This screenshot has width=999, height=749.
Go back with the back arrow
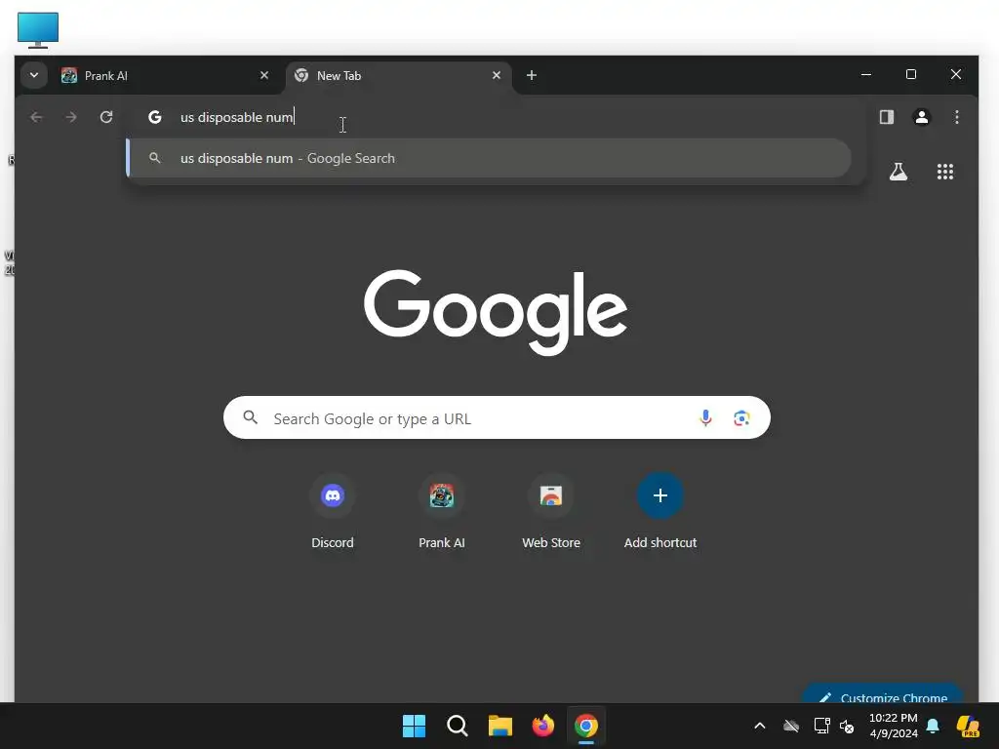tap(36, 117)
